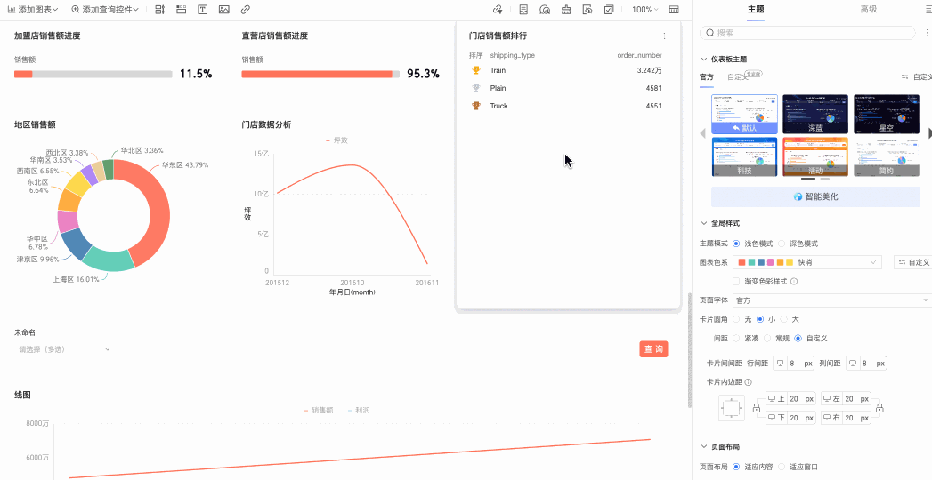Open the 添加图表 dropdown
Screen dimensions: 932x480
pos(33,10)
